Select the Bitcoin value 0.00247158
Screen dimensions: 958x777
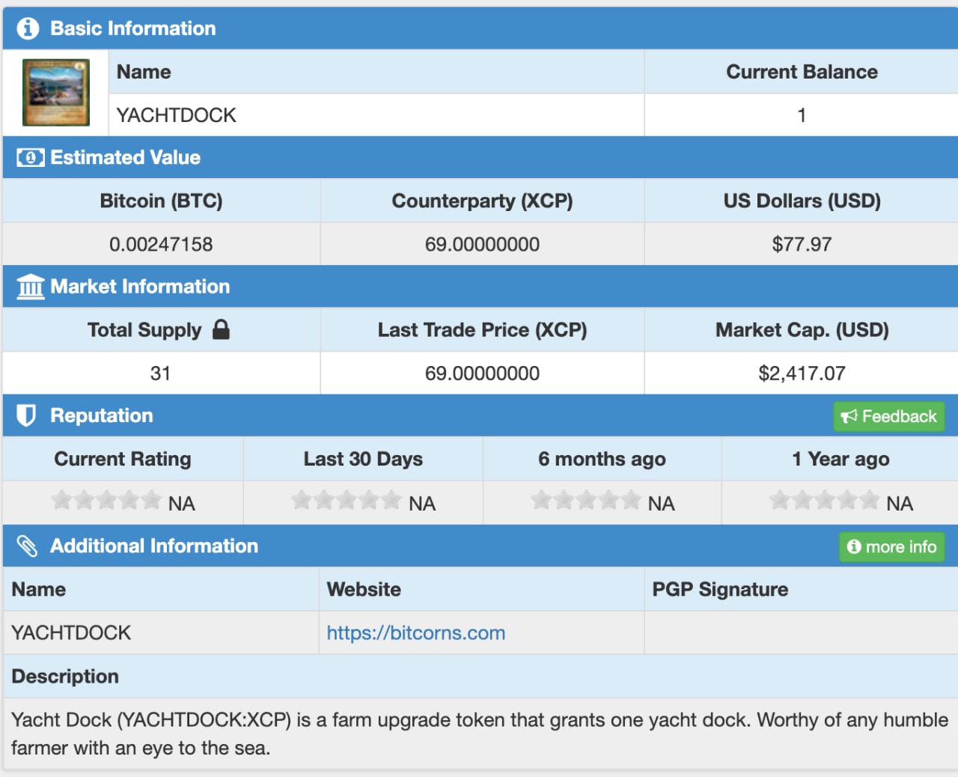pos(161,244)
